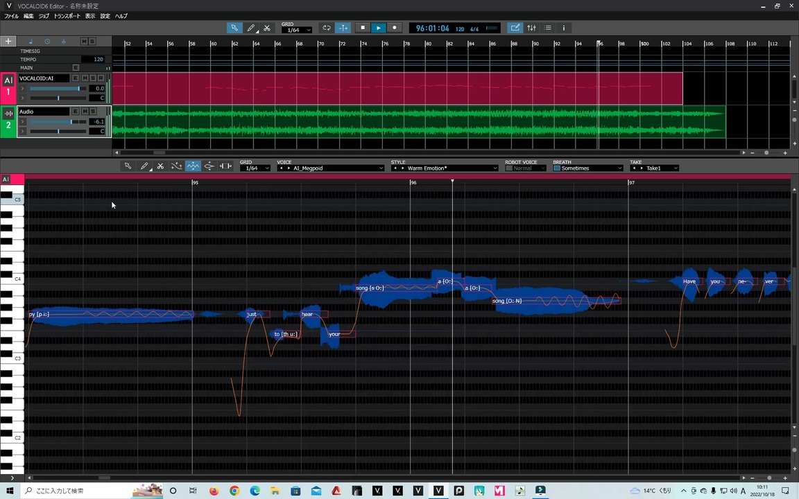The image size is (799, 499).
Task: Select the scissors tool in top toolbar
Action: coord(267,28)
